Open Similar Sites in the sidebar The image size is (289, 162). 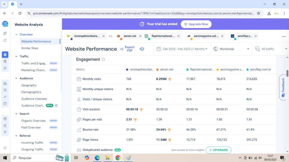click(x=30, y=48)
